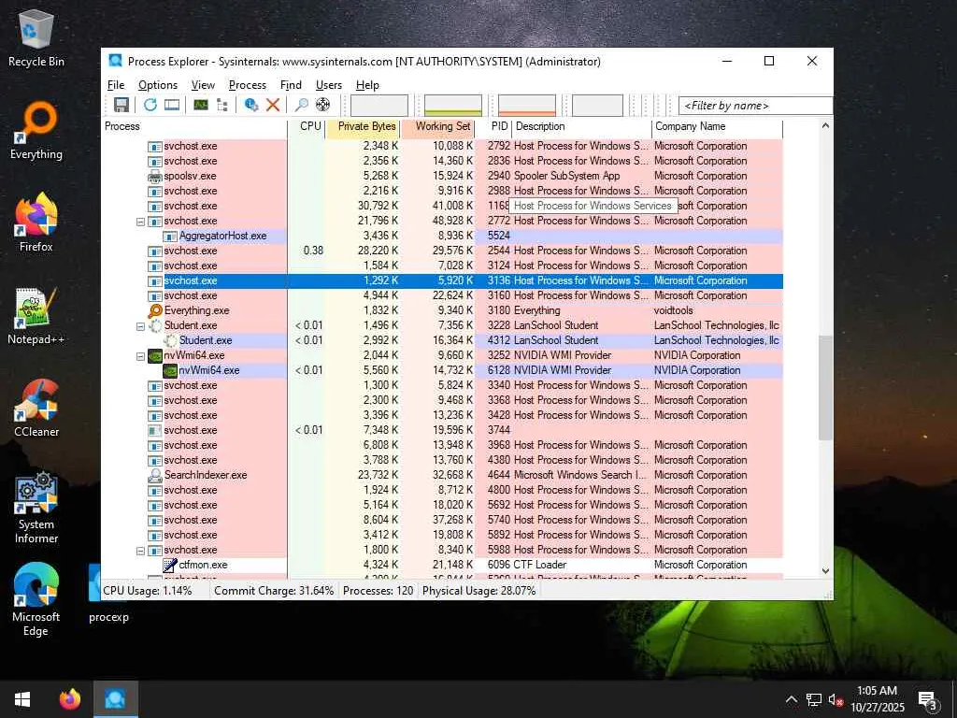
Task: Select the procexp desktop icon
Action: (x=108, y=594)
